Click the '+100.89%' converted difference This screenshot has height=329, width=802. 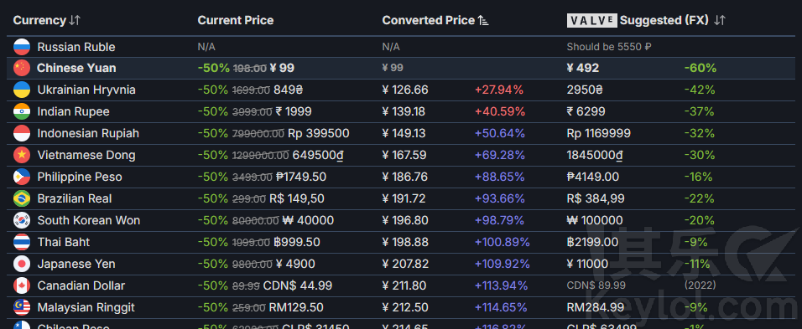503,242
